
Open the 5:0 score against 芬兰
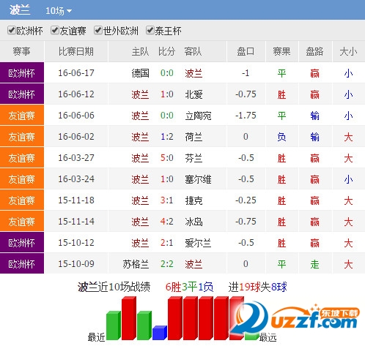click(x=167, y=158)
